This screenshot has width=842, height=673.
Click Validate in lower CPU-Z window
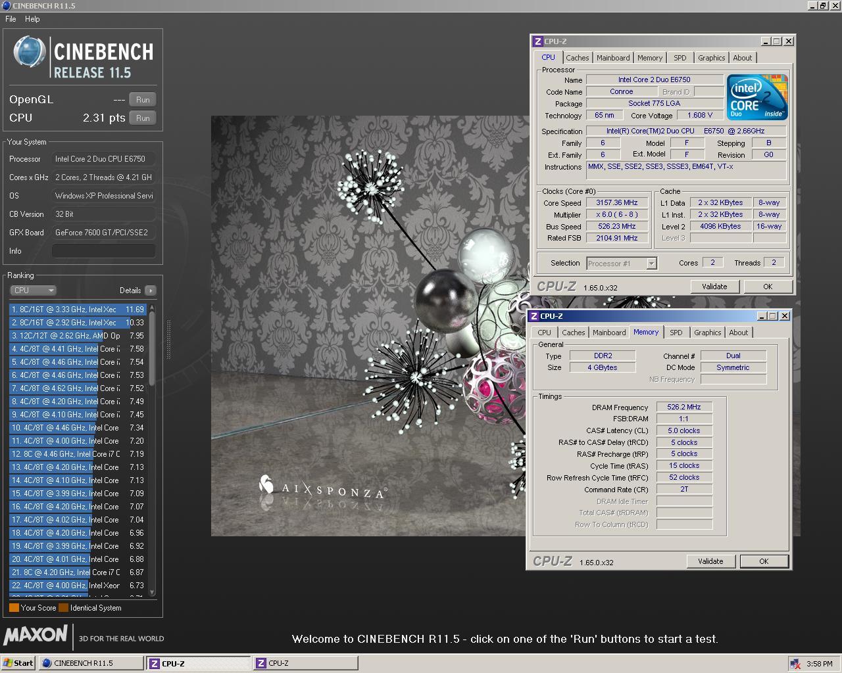(x=710, y=561)
